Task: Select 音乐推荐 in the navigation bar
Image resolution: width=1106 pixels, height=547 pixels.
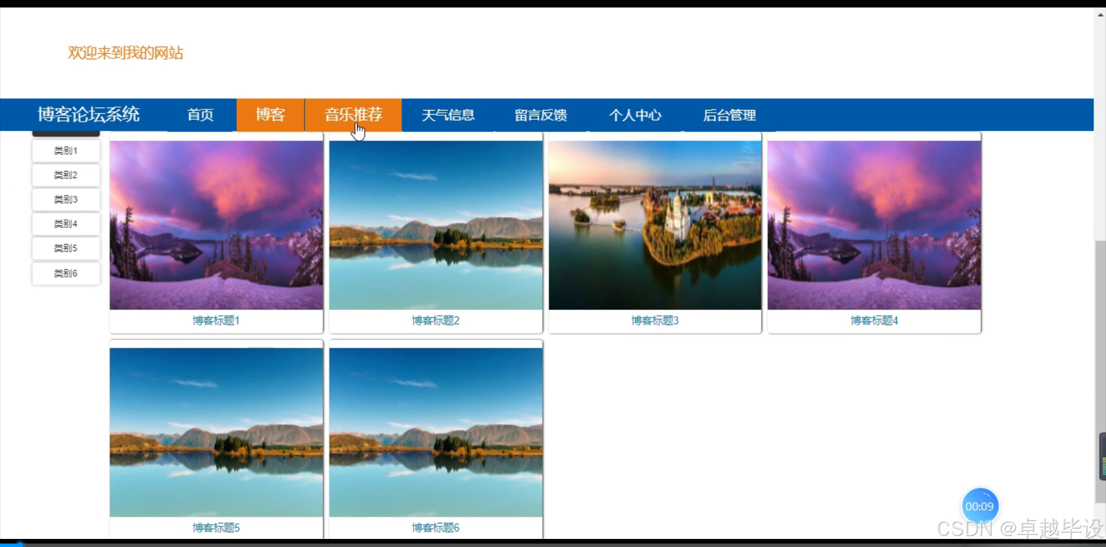Action: point(353,115)
